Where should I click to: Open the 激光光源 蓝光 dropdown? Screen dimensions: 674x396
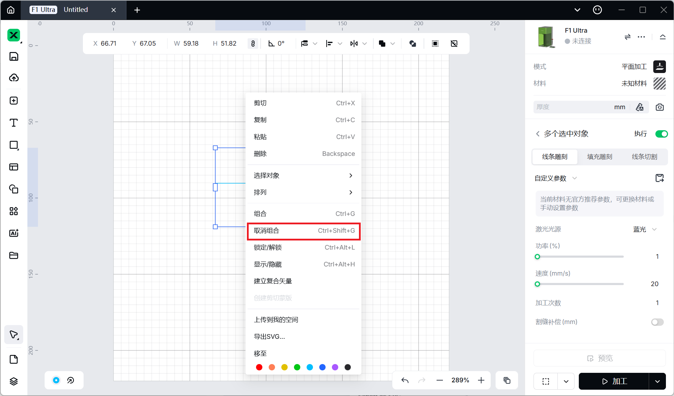click(x=645, y=229)
